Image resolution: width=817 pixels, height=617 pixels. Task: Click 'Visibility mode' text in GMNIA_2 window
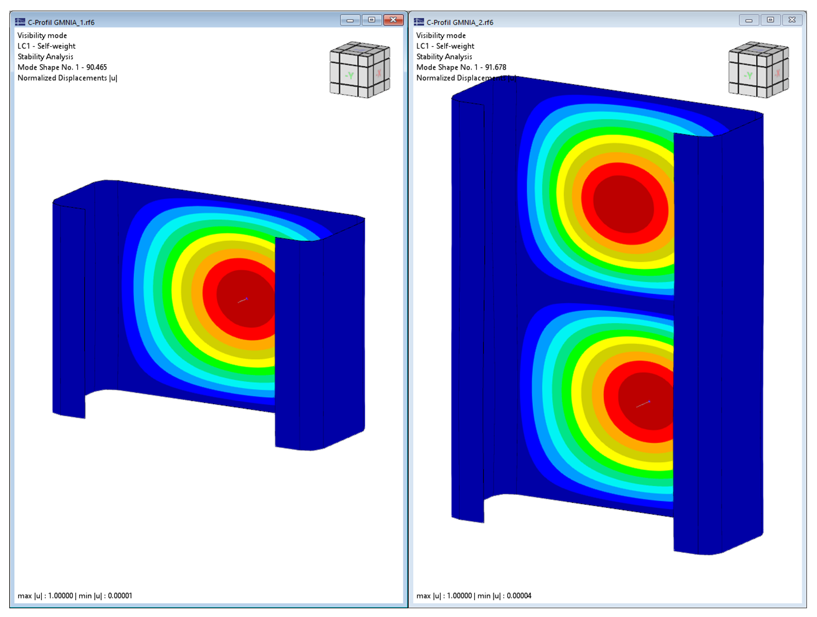point(441,35)
